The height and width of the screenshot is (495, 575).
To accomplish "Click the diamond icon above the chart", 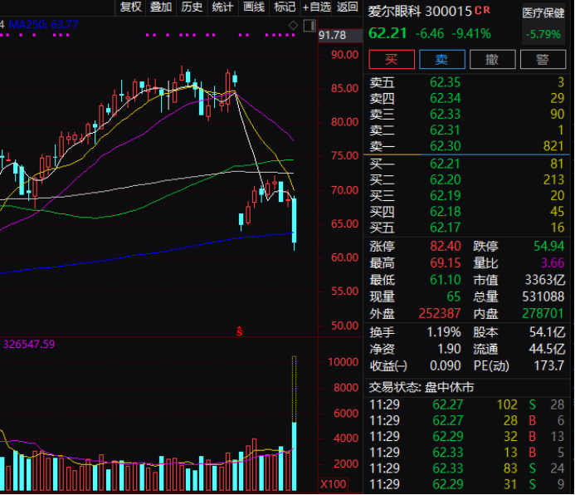I will click(x=293, y=26).
